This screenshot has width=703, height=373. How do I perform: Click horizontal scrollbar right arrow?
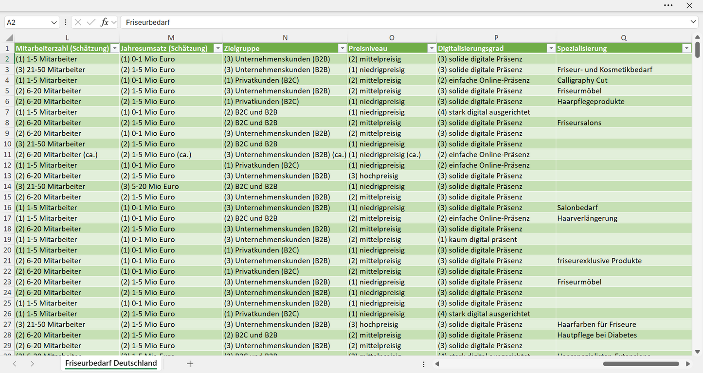688,364
